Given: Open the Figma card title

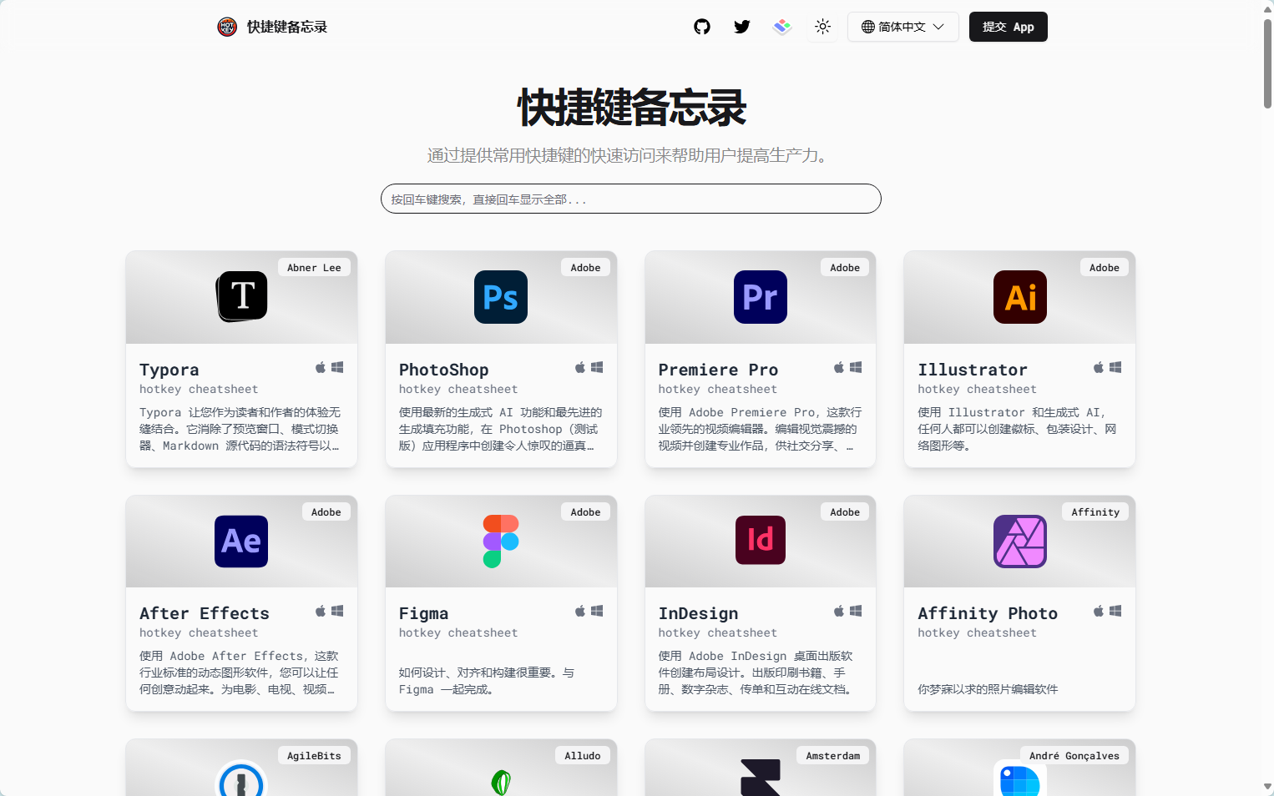Looking at the screenshot, I should tap(424, 613).
